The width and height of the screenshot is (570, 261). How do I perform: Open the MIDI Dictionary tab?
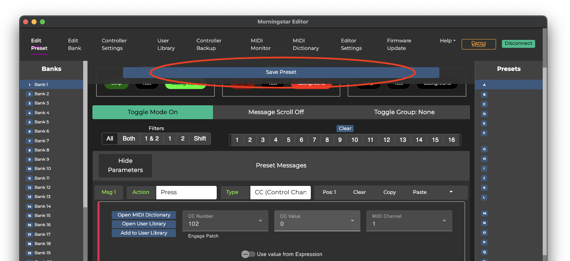pos(306,44)
